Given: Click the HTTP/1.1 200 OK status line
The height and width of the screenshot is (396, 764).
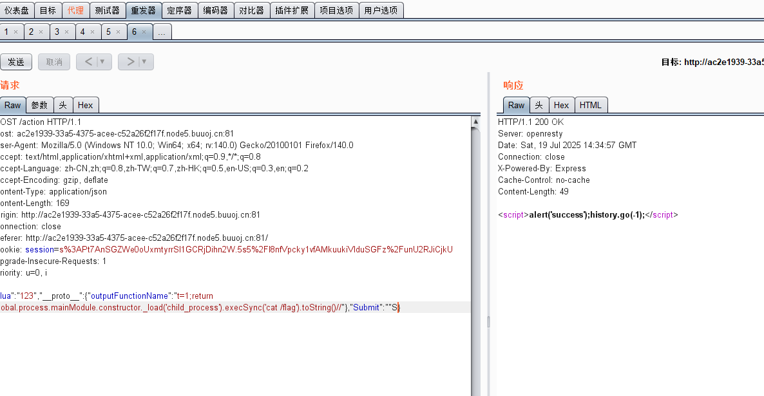Looking at the screenshot, I should 531,122.
